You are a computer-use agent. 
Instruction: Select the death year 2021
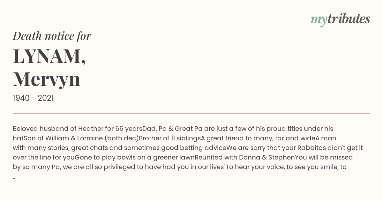point(46,98)
